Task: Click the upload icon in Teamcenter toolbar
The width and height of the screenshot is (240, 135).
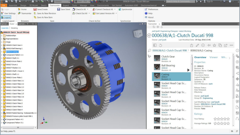Action: (191, 45)
